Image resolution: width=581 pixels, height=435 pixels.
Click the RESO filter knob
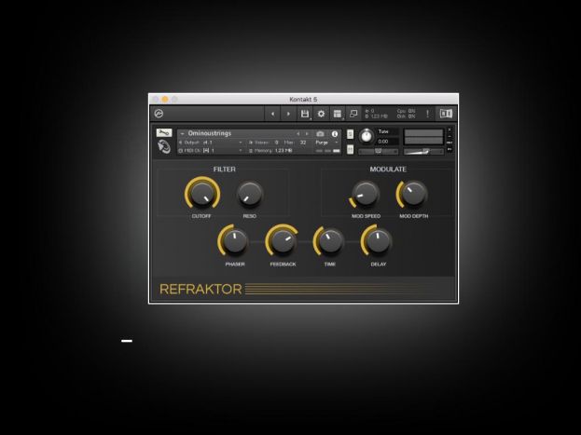coord(249,194)
